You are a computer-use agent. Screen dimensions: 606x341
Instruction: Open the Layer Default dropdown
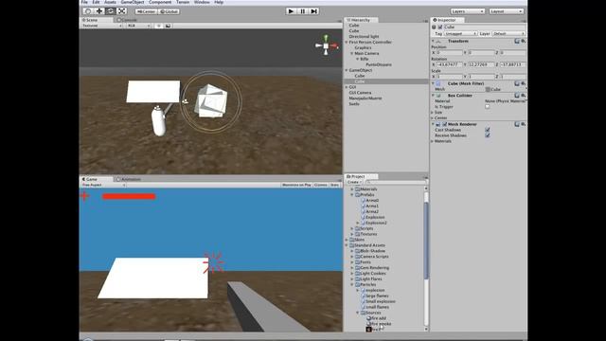(x=508, y=34)
